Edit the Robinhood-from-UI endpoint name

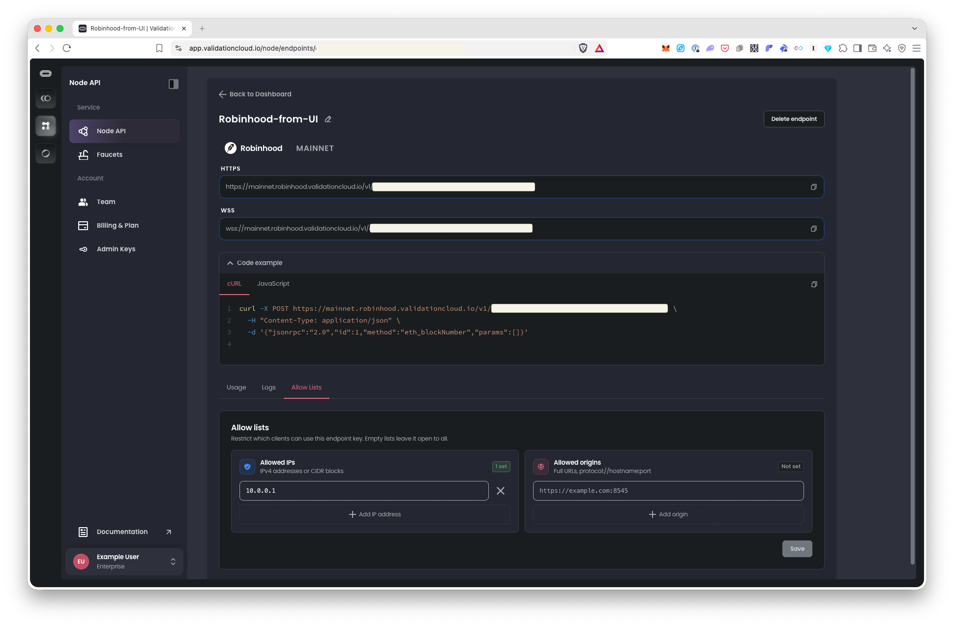(328, 119)
